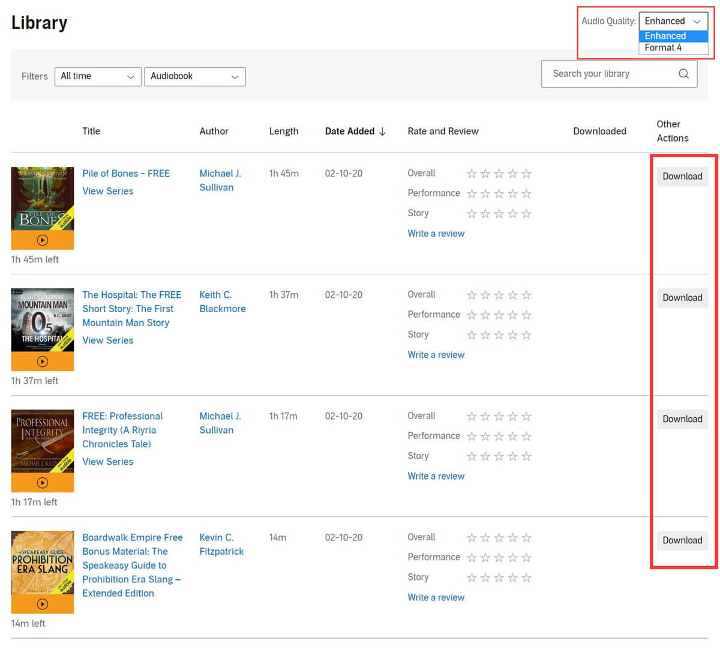Click the search magnifier icon
The width and height of the screenshot is (720, 649).
click(x=683, y=74)
